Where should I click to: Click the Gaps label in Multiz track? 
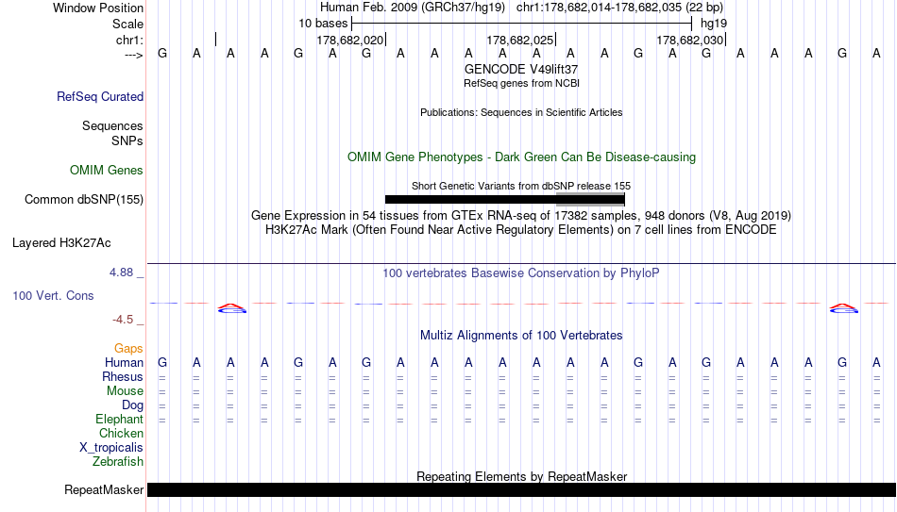(x=128, y=349)
